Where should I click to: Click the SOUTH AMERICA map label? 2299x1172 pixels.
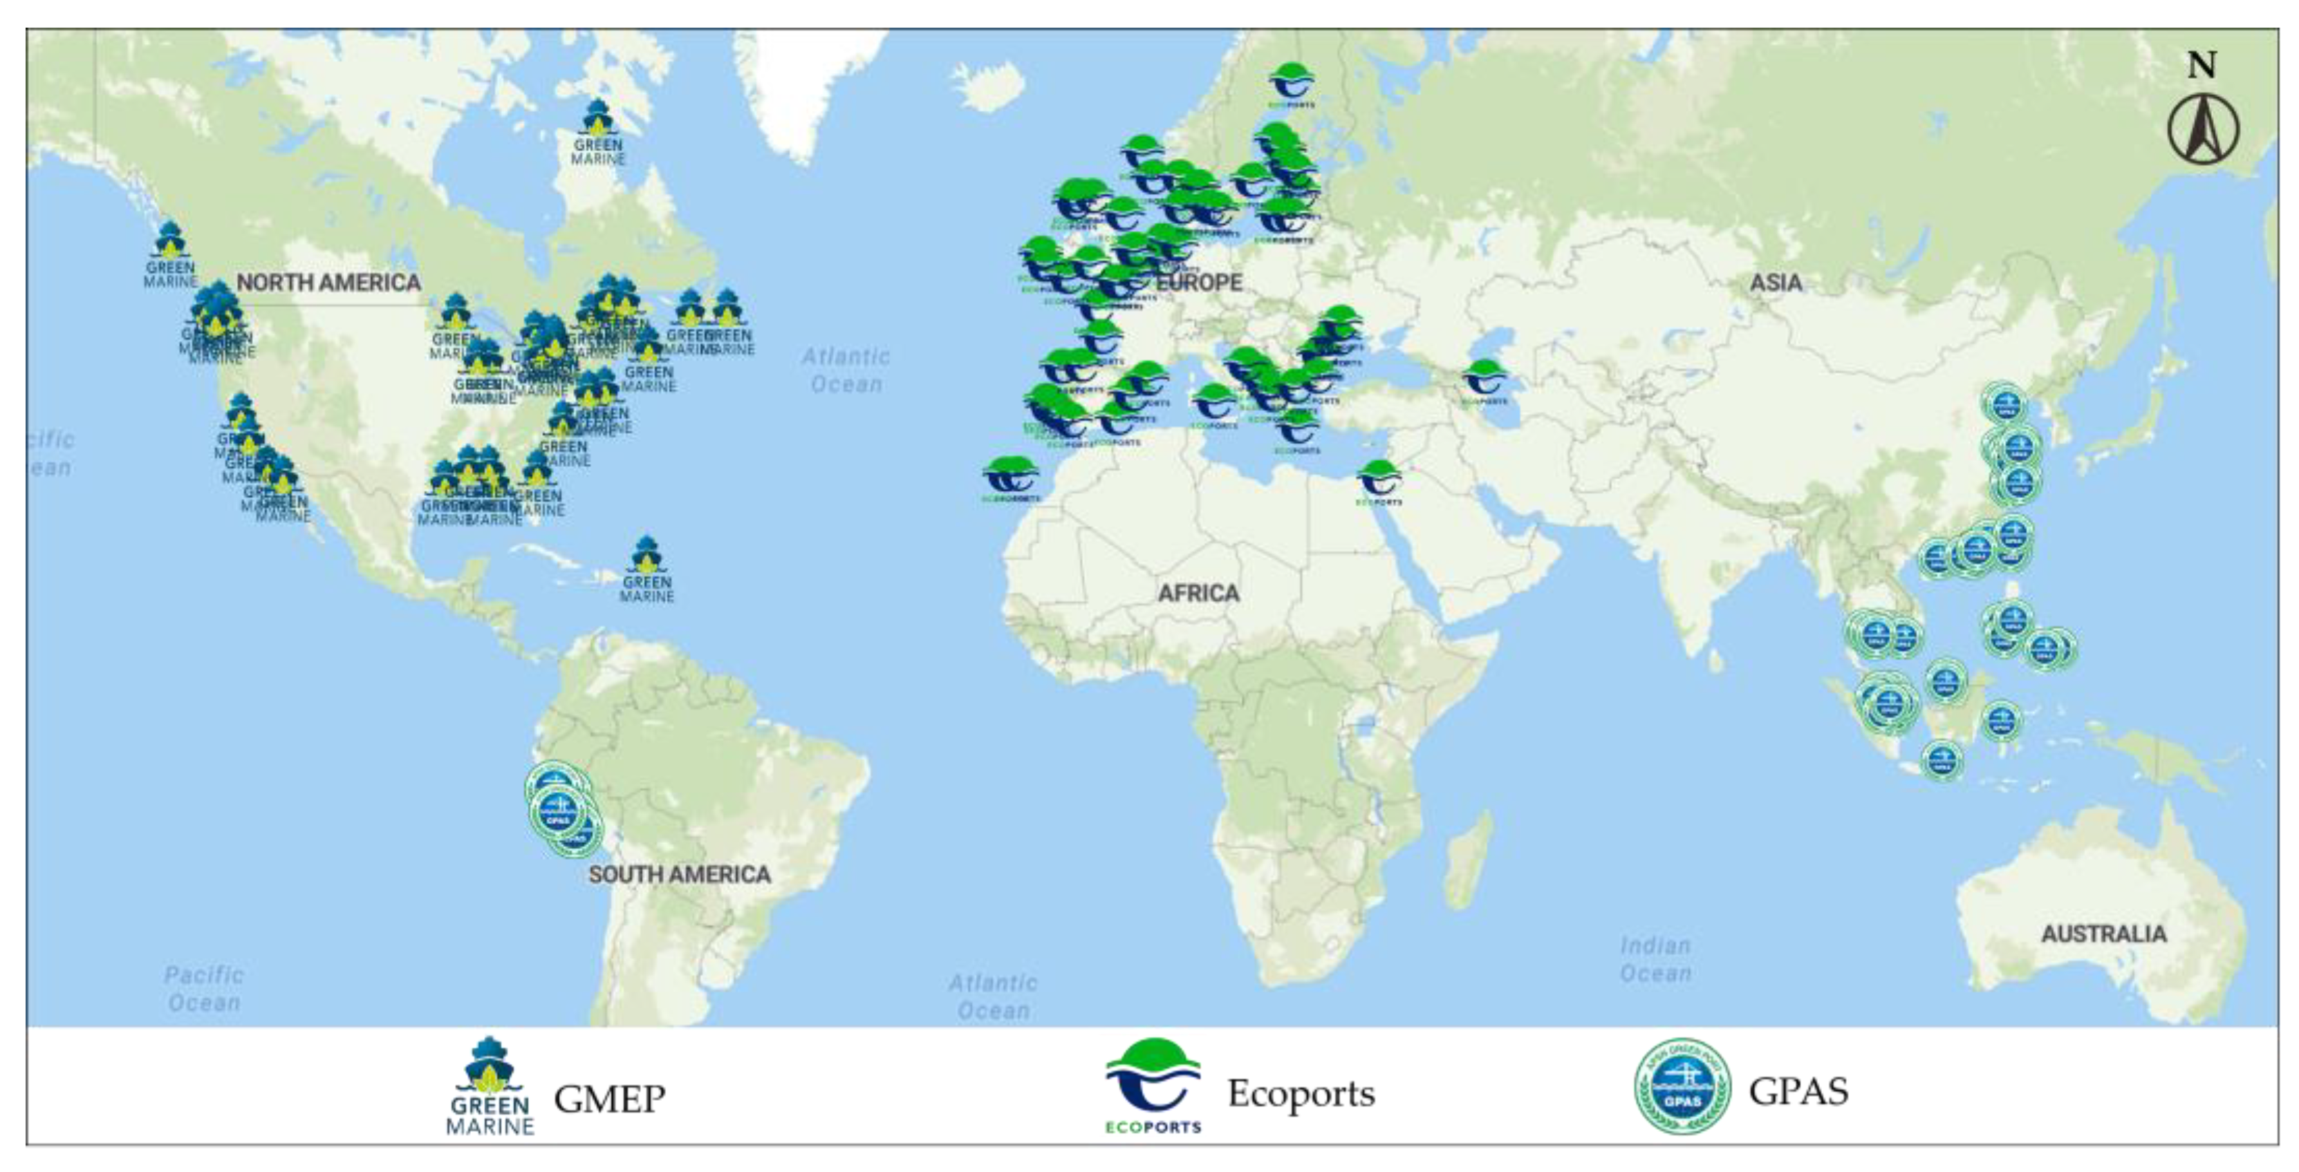679,874
